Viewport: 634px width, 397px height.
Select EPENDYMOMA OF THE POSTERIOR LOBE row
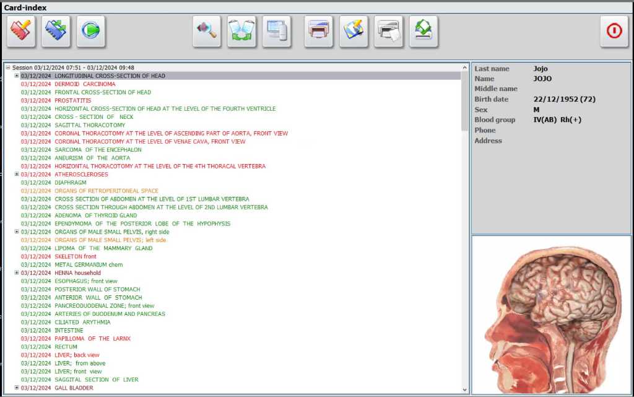coord(125,224)
